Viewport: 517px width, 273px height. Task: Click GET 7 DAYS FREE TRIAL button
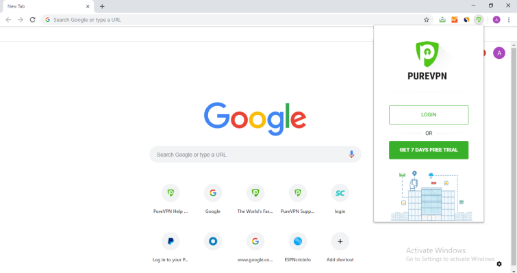(429, 150)
